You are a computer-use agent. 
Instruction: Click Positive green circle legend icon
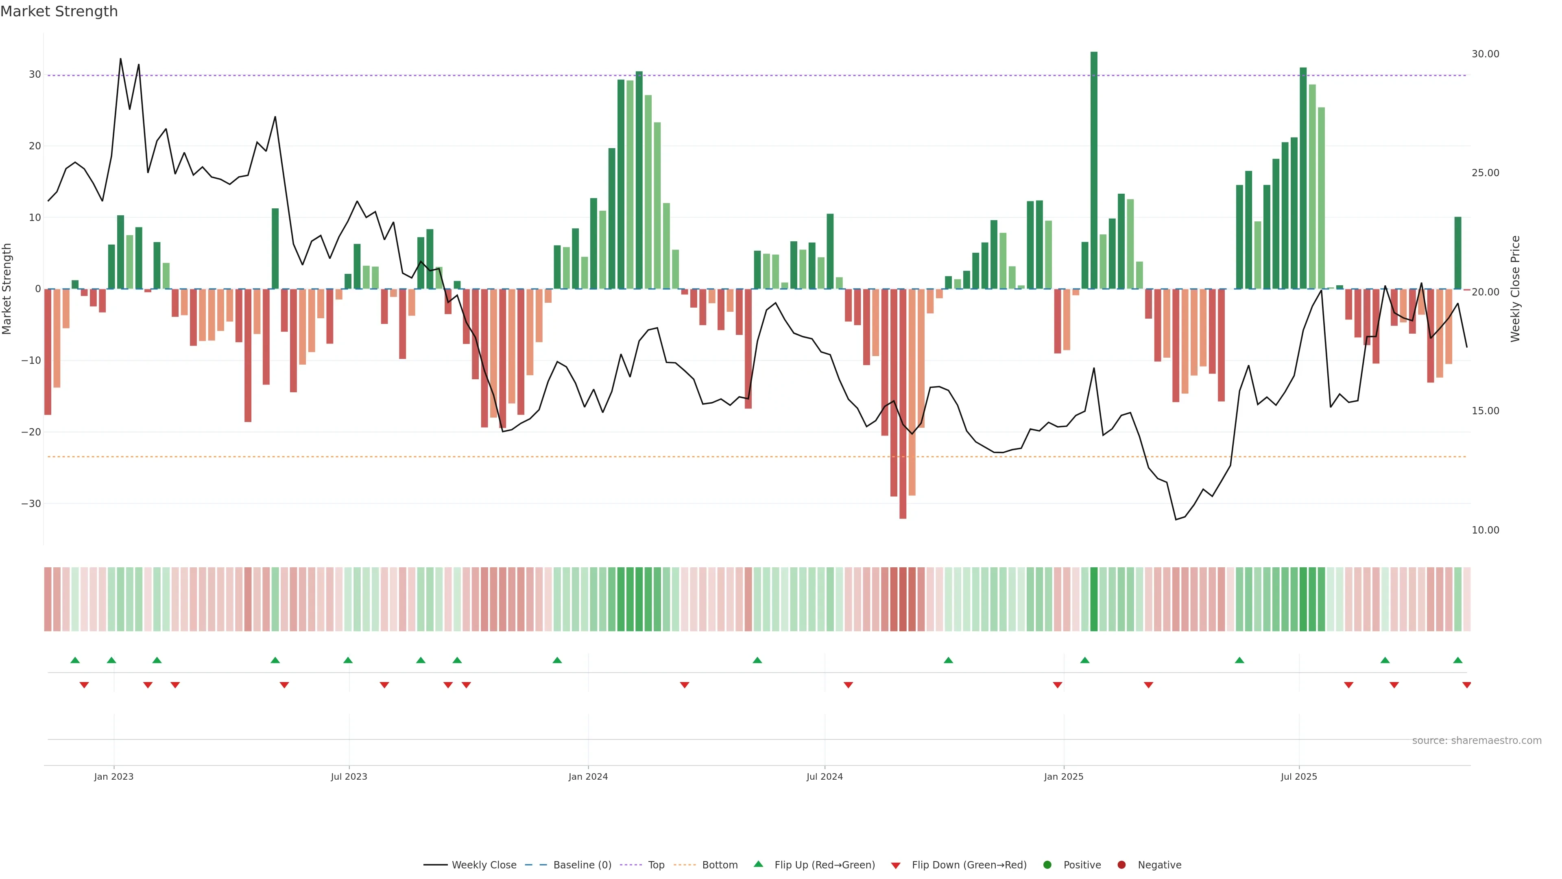[1047, 864]
